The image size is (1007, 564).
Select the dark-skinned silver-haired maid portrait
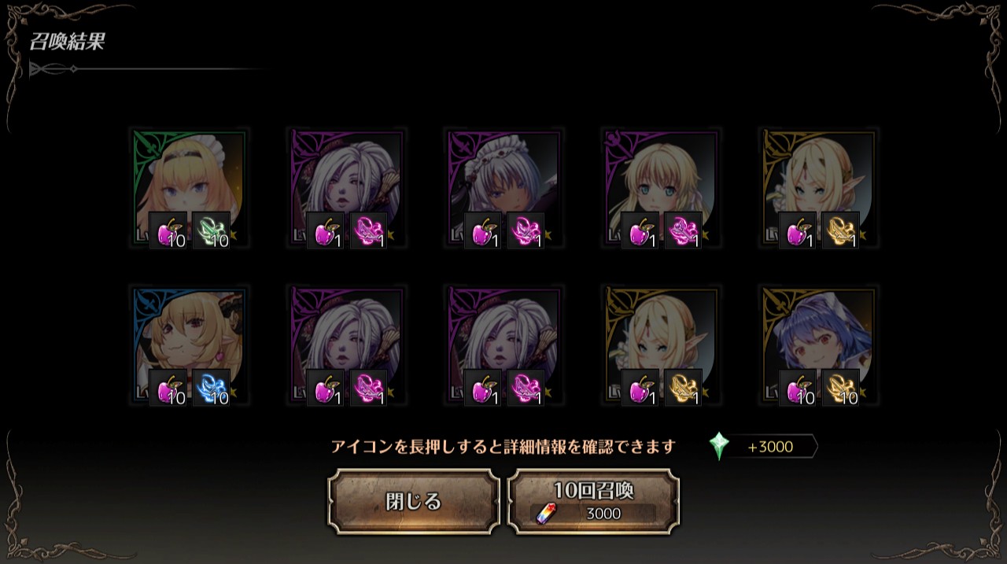[504, 189]
